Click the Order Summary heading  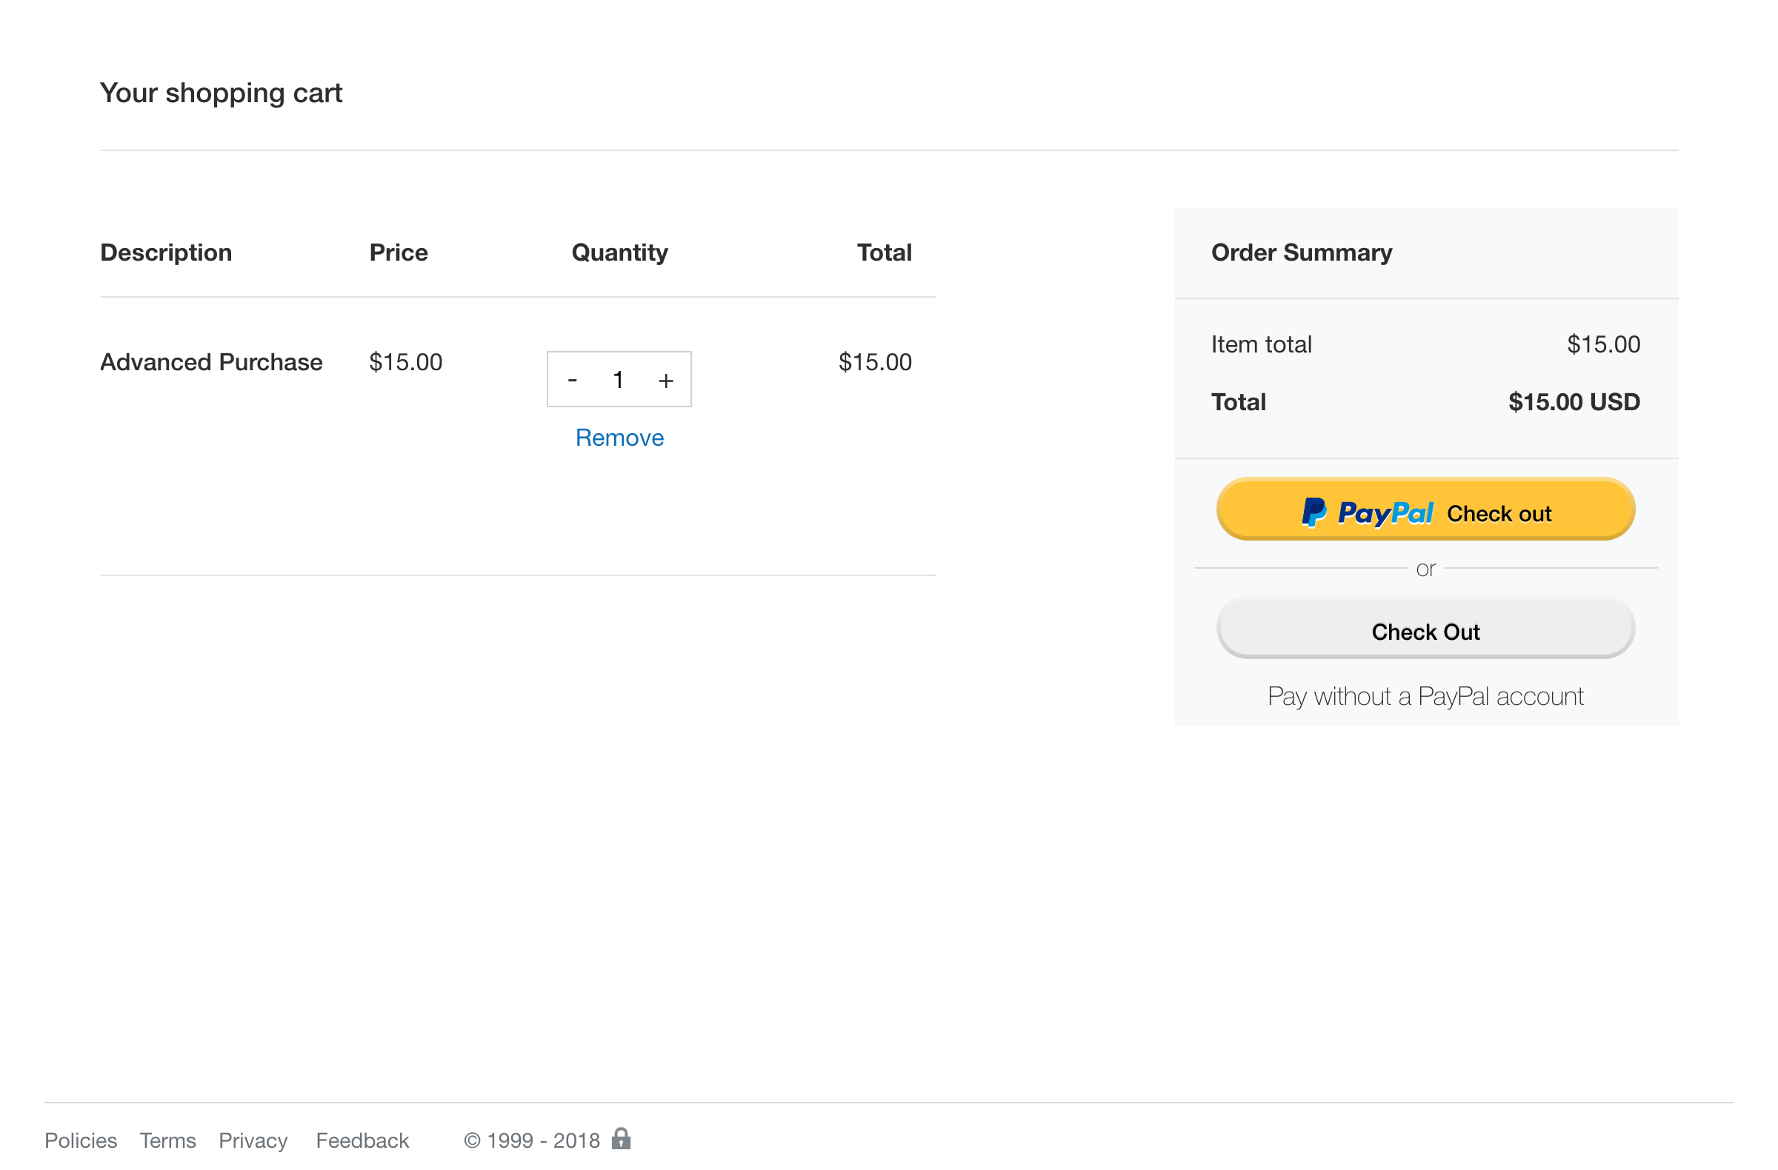click(1302, 253)
